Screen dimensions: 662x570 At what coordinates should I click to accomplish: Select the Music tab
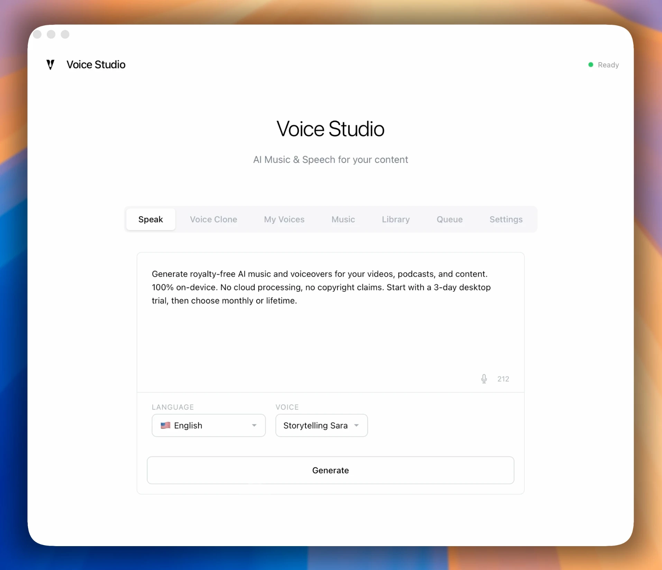343,219
